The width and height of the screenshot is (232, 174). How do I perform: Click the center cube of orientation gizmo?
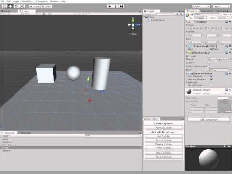pos(133,25)
